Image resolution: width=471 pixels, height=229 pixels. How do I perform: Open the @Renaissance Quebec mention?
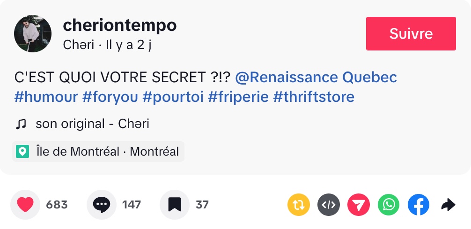316,77
